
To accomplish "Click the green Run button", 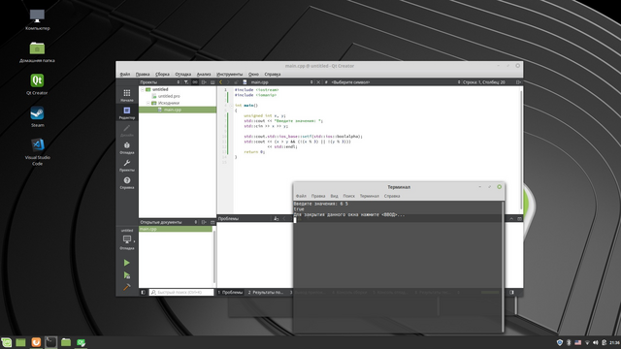I will click(127, 263).
